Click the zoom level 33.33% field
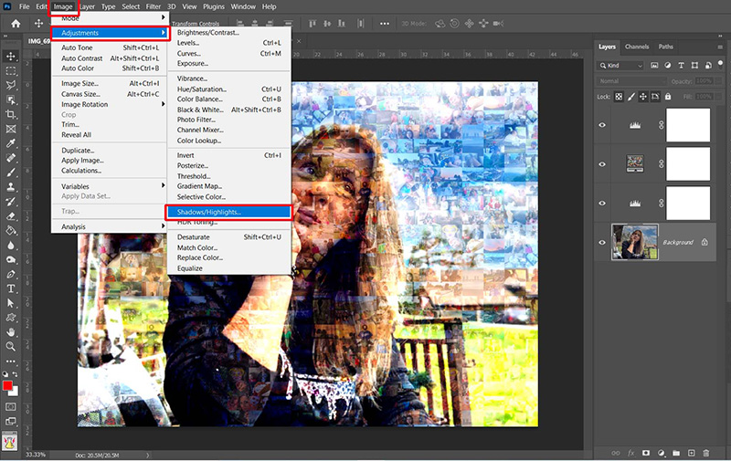The height and width of the screenshot is (461, 731). [x=36, y=455]
